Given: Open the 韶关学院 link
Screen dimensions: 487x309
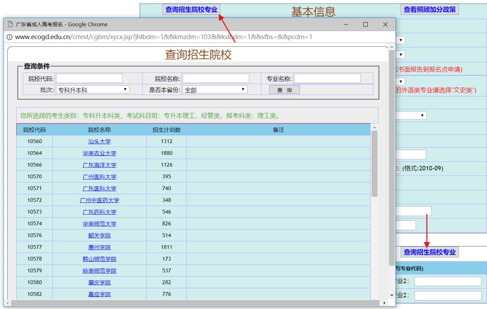Looking at the screenshot, I should [99, 236].
